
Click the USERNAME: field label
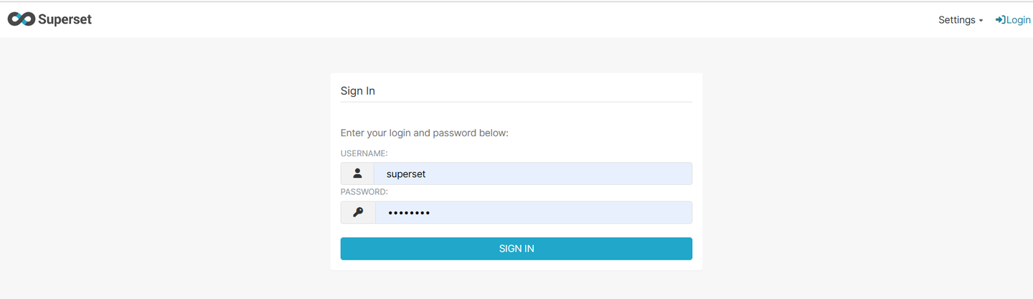pyautogui.click(x=364, y=153)
